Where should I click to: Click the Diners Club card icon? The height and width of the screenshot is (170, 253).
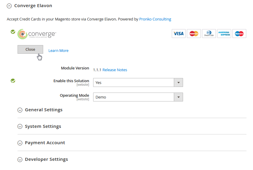tap(209, 34)
